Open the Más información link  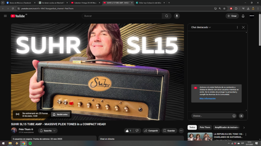[x=207, y=99]
